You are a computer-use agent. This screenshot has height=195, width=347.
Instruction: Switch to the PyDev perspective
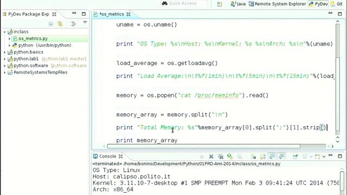point(318,4)
